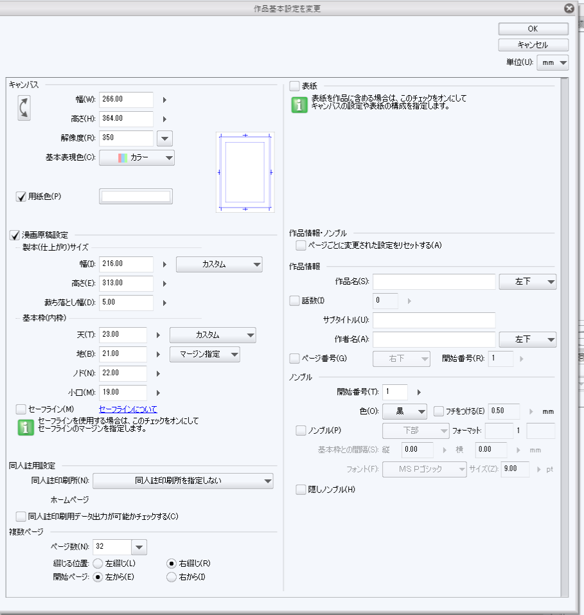The height and width of the screenshot is (615, 584).
Task: Open slider arrow beside 裁ち落とし幅 5.00
Action: point(164,303)
